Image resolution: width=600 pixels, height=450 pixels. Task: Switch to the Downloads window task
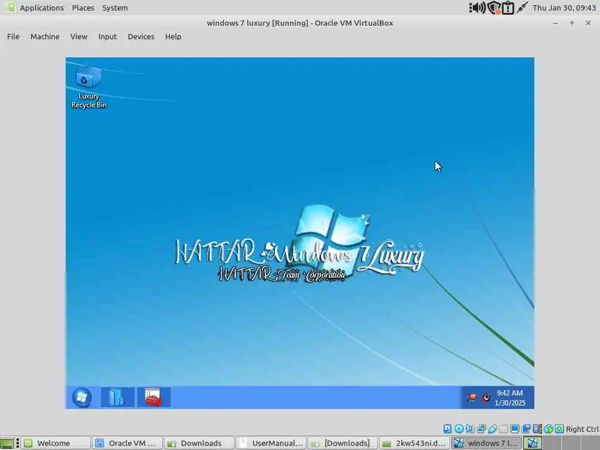[x=200, y=443]
